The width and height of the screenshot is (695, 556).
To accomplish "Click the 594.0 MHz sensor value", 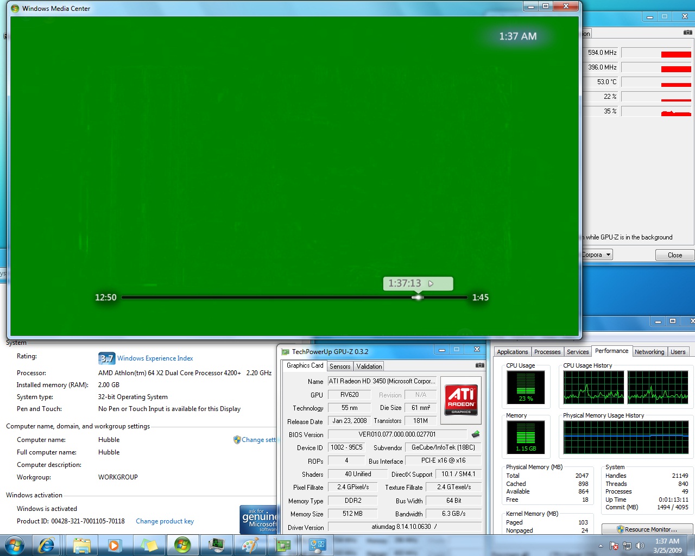I will [602, 53].
